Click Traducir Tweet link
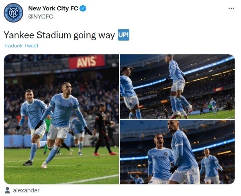Image resolution: width=241 pixels, height=196 pixels. [x=21, y=46]
